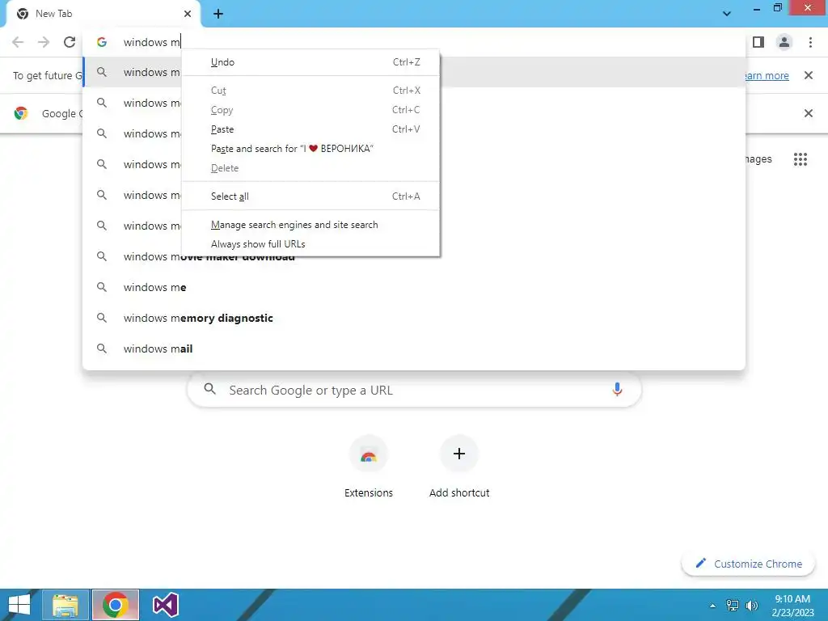Show hidden tray icons arrow
Viewport: 828px width, 621px height.
[x=712, y=606]
